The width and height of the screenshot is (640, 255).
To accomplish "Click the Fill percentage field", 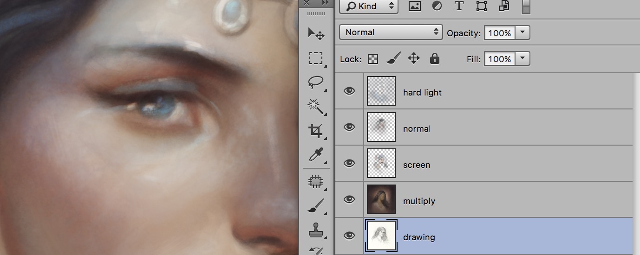I will (499, 59).
